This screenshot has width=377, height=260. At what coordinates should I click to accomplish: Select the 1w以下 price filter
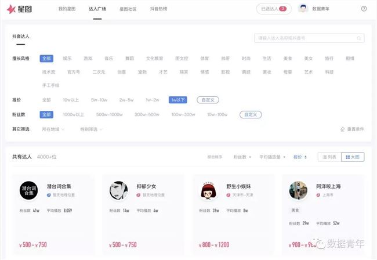(177, 100)
